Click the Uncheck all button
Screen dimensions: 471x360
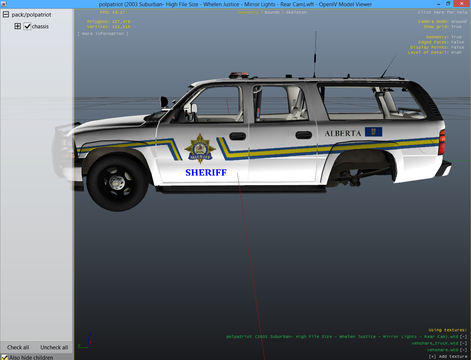tap(54, 347)
